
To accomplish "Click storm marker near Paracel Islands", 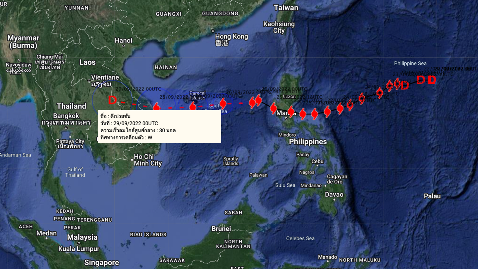I will 193,107.
